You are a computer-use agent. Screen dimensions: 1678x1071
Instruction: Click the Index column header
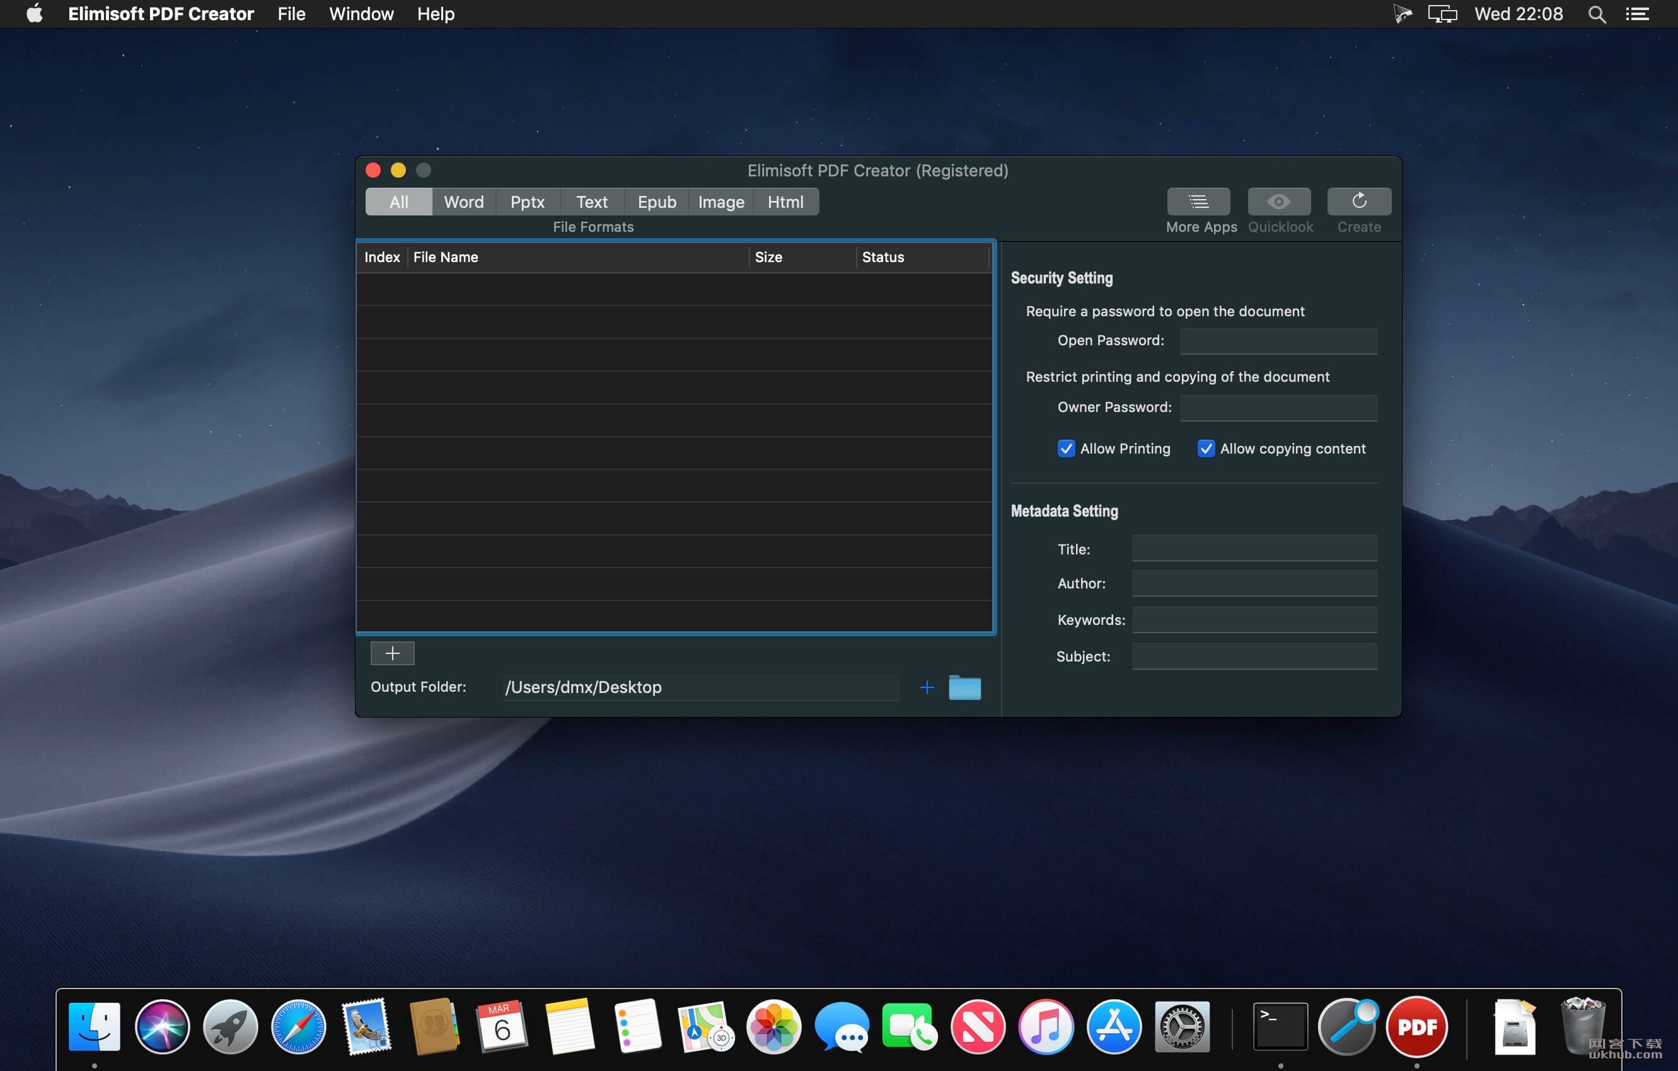382,257
